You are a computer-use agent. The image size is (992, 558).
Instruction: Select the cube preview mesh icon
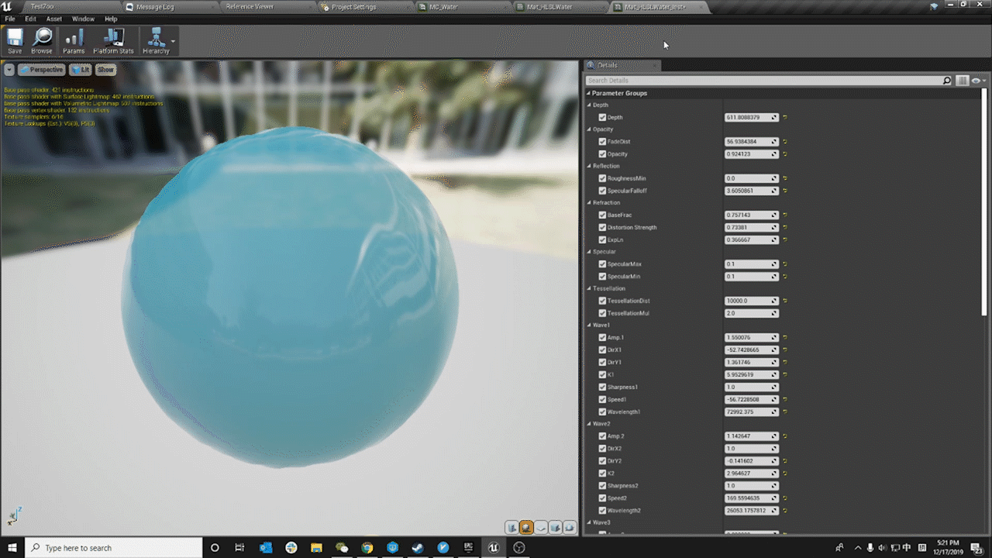555,528
